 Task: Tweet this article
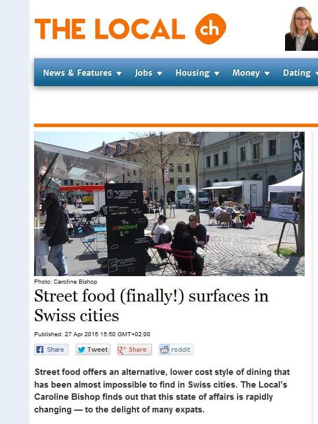[x=93, y=349]
